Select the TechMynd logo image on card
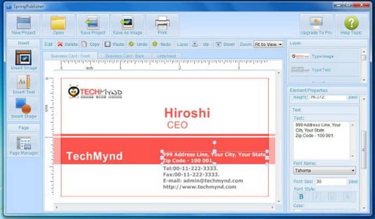This screenshot has width=375, height=219. point(95,92)
